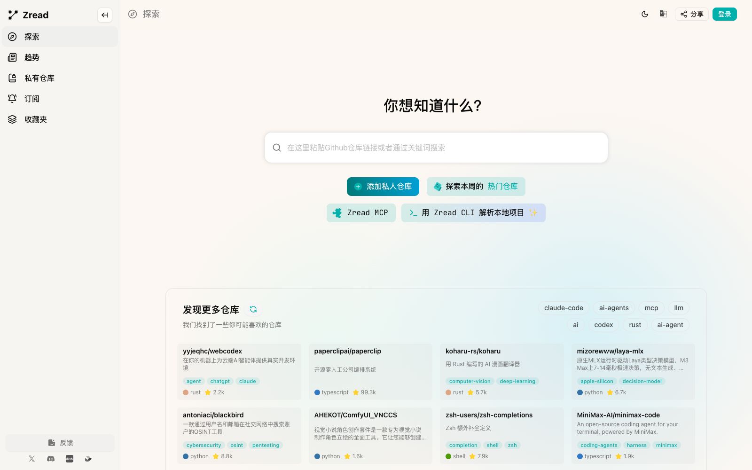The width and height of the screenshot is (752, 470).
Task: Open the X (Twitter) social link icon
Action: pos(32,459)
